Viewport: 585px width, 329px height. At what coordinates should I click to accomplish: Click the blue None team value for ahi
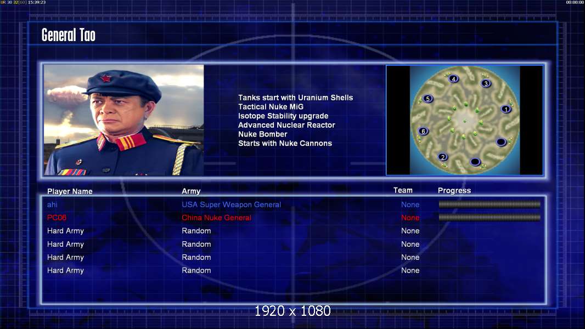tap(410, 205)
